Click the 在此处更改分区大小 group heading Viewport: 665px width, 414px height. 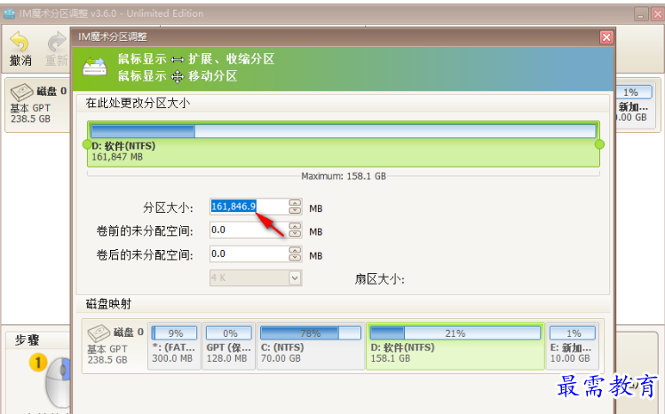pos(138,103)
